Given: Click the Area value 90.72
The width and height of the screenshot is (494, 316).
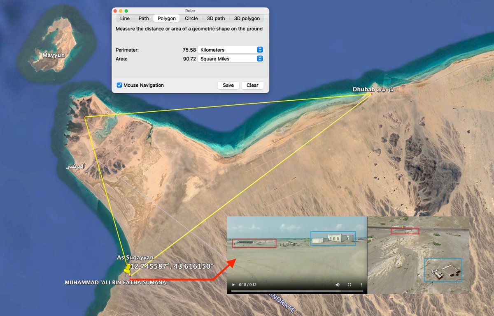Looking at the screenshot, I should (x=189, y=59).
